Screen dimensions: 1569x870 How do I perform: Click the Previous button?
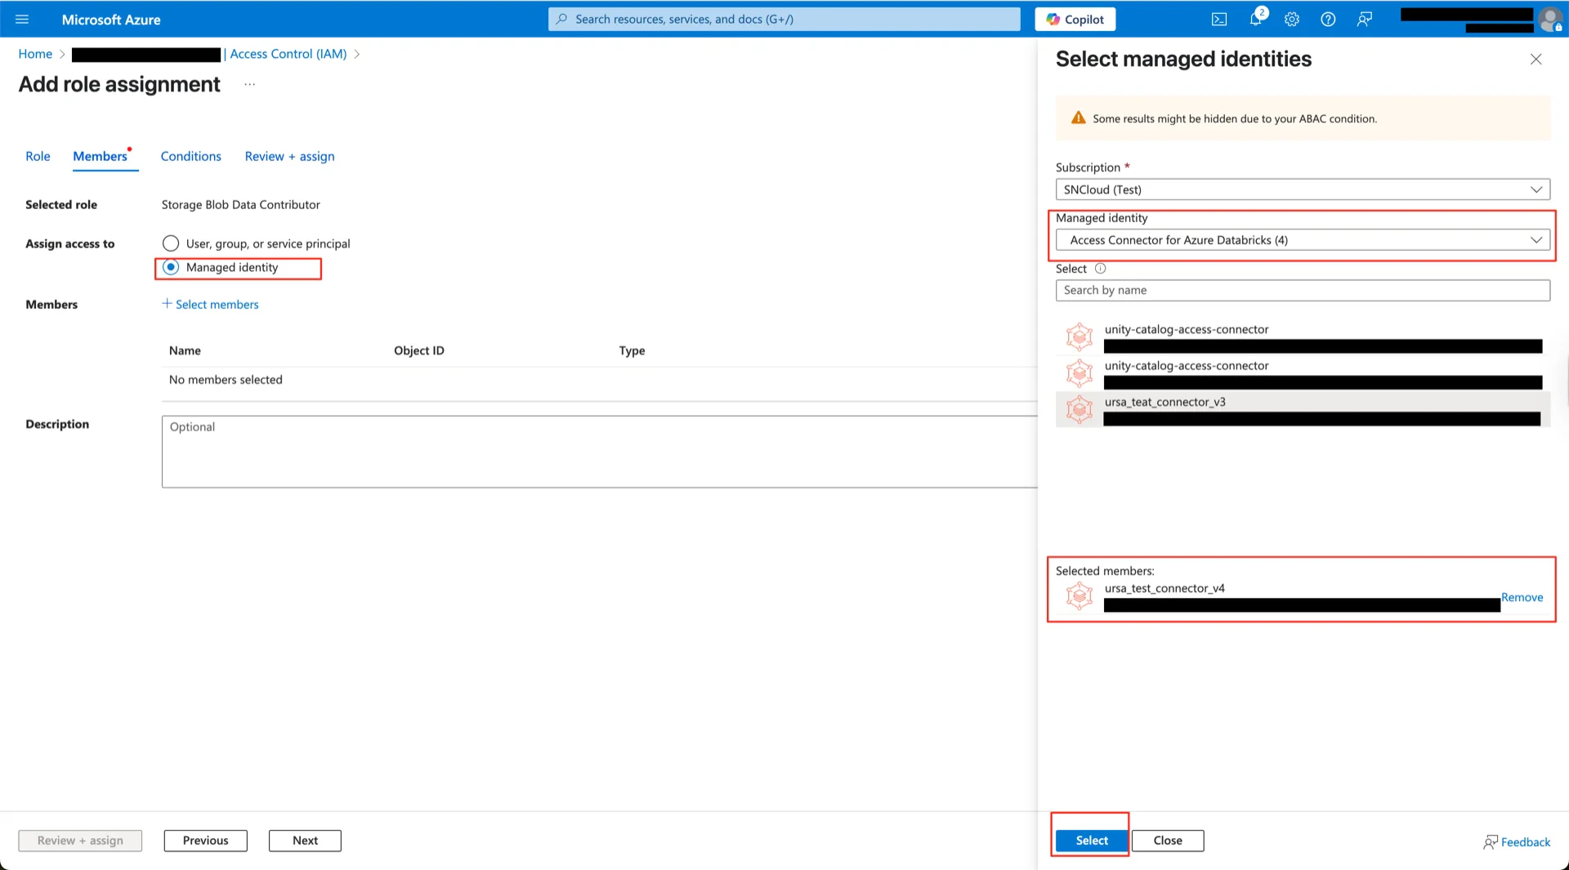(205, 841)
